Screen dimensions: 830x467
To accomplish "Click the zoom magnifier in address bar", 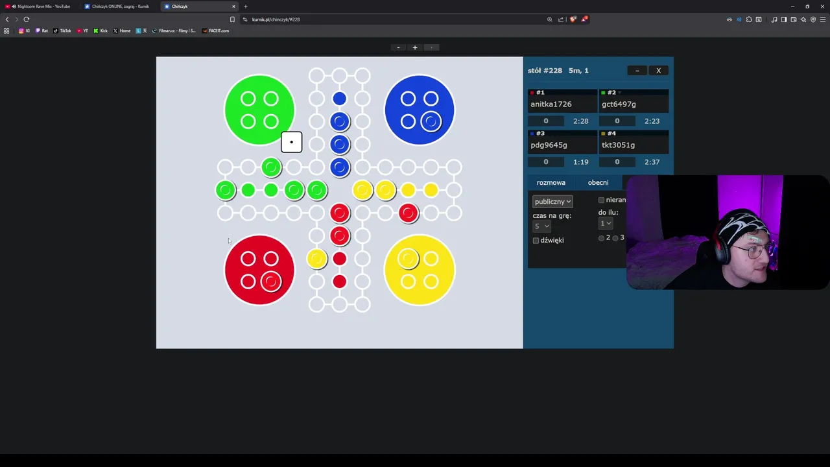I will (550, 19).
